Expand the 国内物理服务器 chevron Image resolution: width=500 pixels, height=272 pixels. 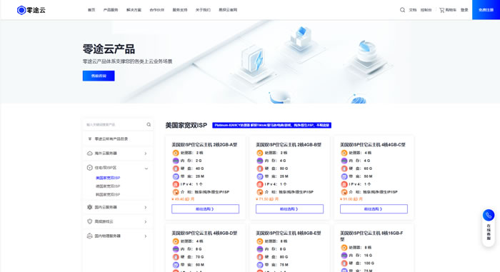tap(146, 236)
